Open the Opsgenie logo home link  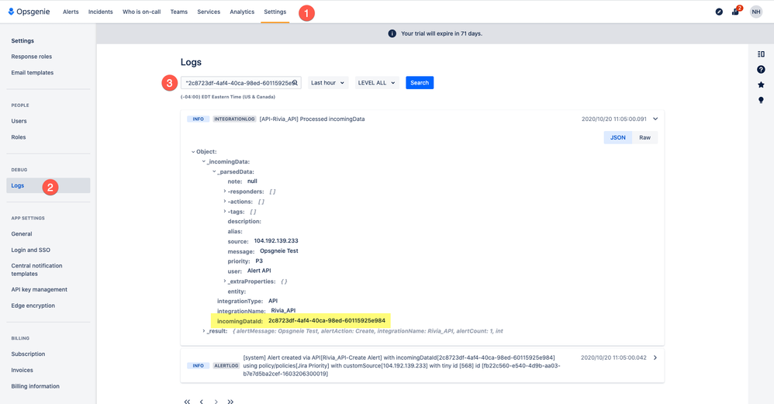29,12
